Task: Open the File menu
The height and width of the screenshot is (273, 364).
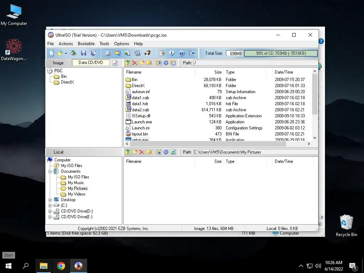Action: coord(50,44)
